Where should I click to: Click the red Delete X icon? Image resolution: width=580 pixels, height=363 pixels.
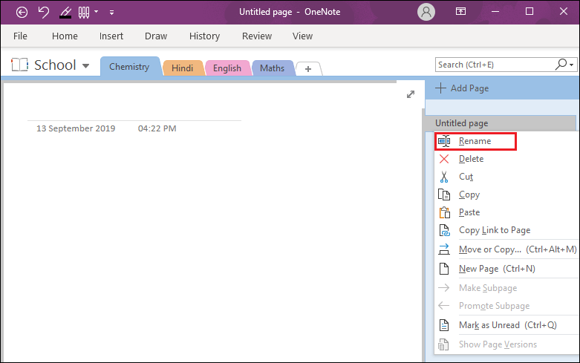point(444,159)
